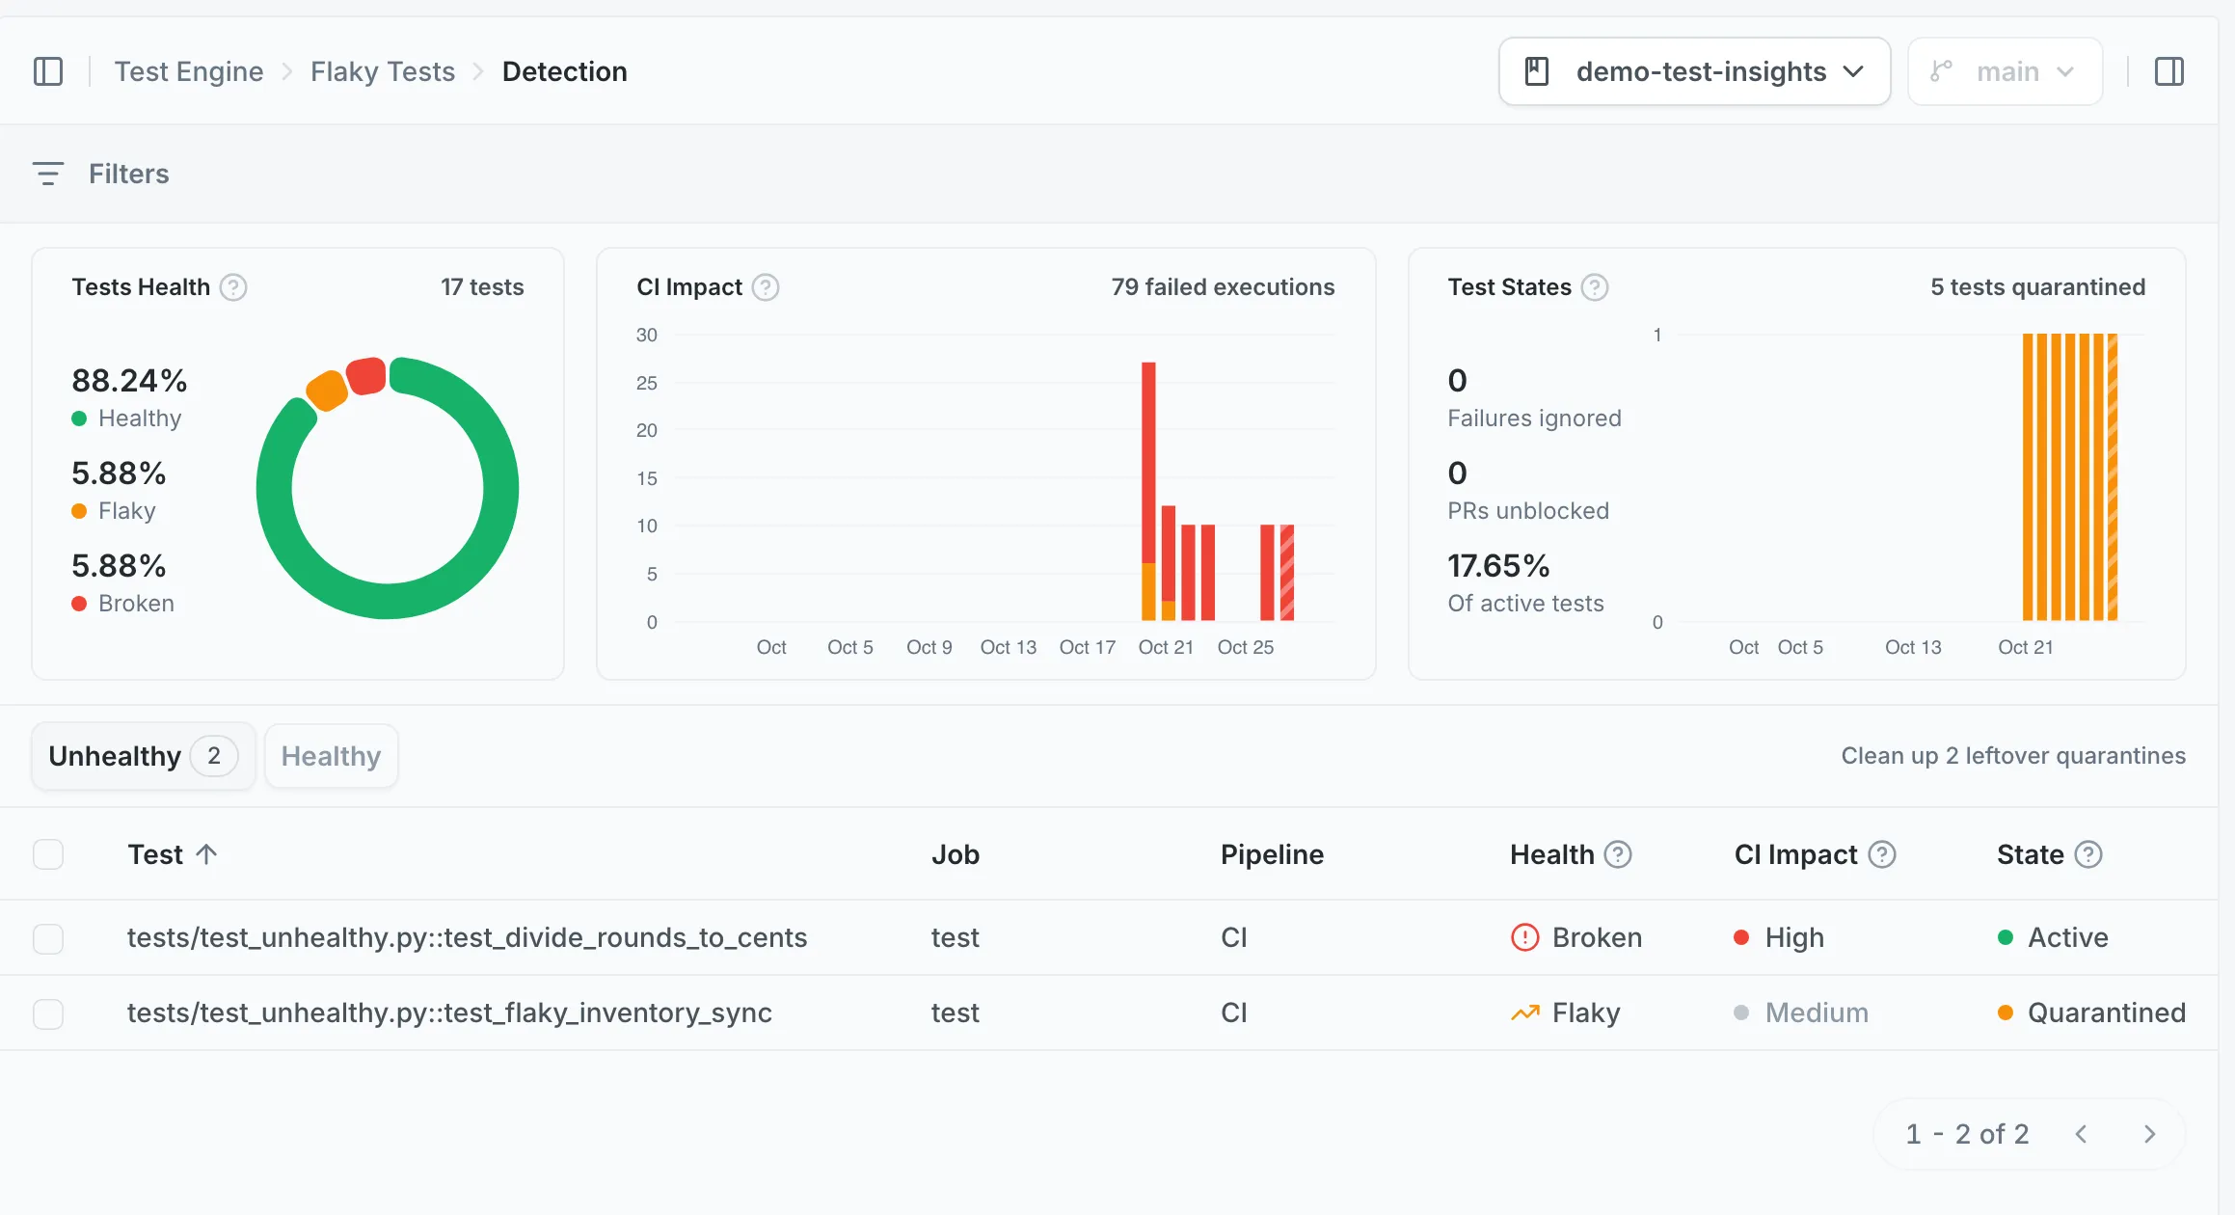Click the git branch icon
The image size is (2235, 1215).
coord(1941,71)
